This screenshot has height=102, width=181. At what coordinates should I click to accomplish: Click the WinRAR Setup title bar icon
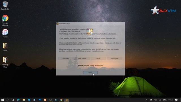(57, 24)
